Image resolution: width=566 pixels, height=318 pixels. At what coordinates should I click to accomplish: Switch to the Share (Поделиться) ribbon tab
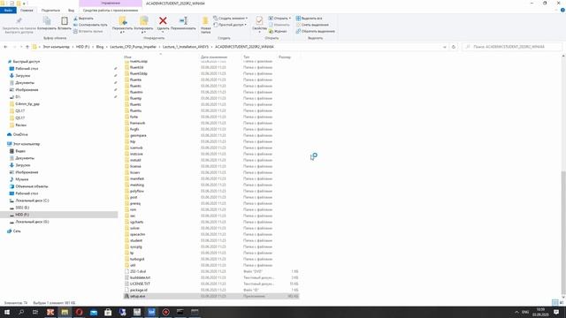(50, 11)
